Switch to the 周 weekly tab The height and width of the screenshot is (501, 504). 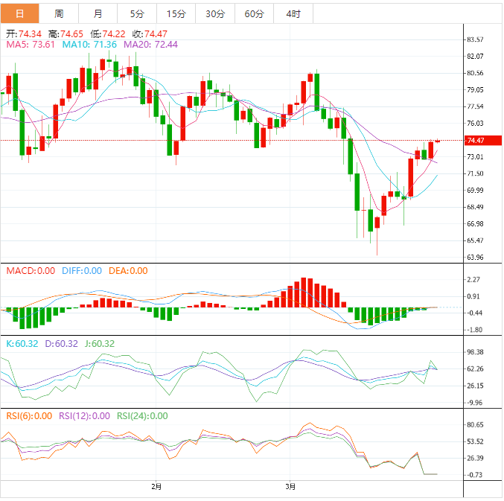[59, 13]
